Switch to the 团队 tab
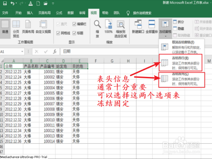The height and width of the screenshot is (159, 212). [x=117, y=13]
